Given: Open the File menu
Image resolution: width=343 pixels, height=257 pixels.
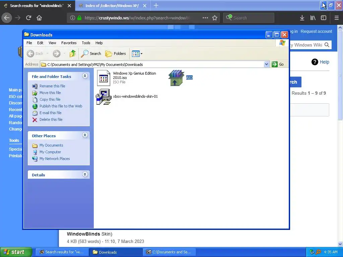Looking at the screenshot, I should click(29, 43).
